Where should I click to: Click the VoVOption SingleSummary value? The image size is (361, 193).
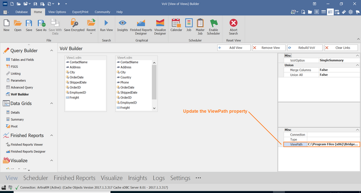point(339,60)
